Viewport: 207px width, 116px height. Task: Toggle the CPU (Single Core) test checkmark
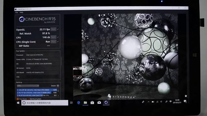[x=58, y=42]
